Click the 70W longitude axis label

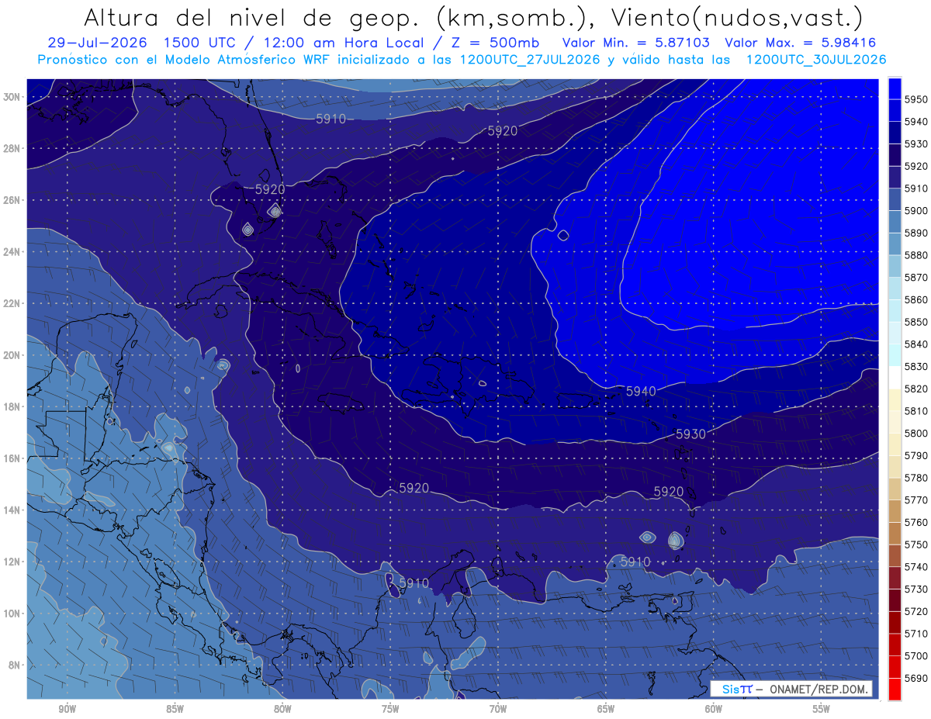click(498, 709)
